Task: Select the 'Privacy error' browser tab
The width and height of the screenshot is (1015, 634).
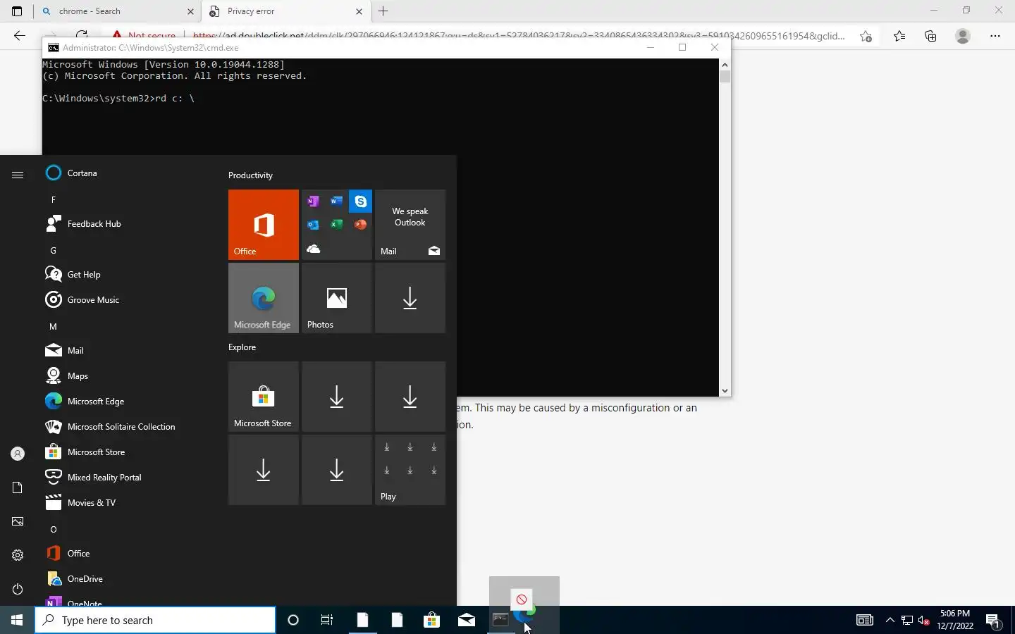Action: pos(284,11)
